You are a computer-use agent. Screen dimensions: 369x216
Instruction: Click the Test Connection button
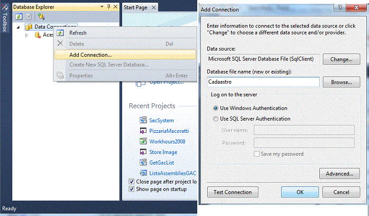coord(233,192)
